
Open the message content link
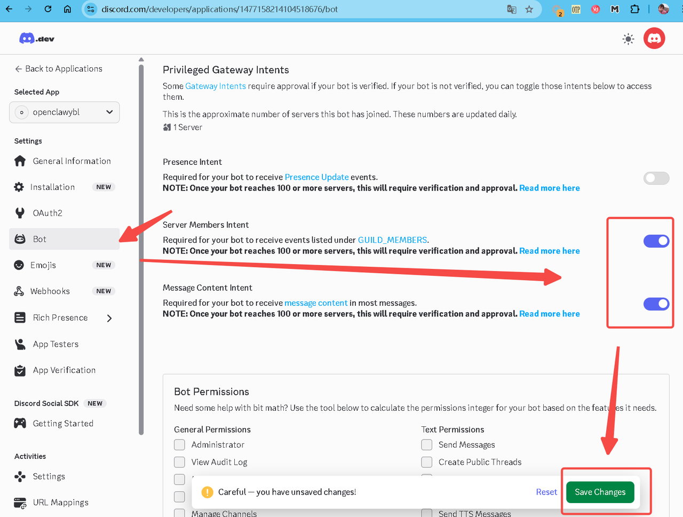point(316,303)
